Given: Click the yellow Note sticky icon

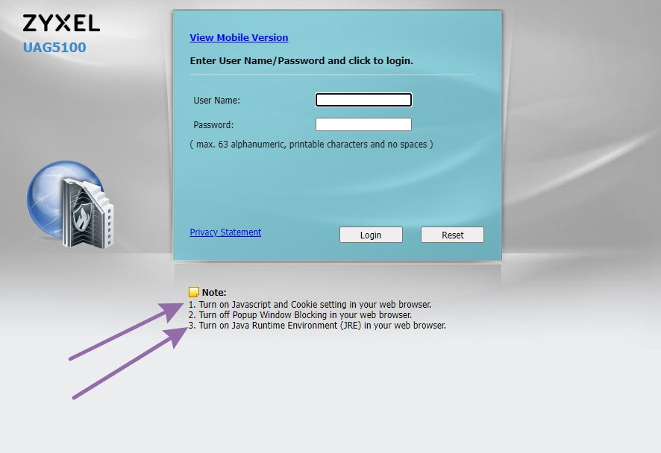Looking at the screenshot, I should [194, 292].
